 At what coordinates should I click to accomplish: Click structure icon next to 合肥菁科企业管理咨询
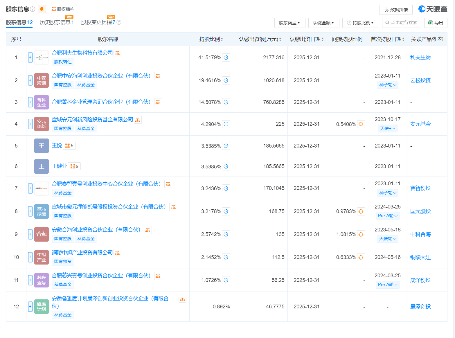[x=158, y=102]
